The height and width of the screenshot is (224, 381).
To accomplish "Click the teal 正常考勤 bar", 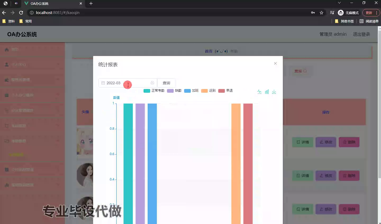I will coord(128,164).
